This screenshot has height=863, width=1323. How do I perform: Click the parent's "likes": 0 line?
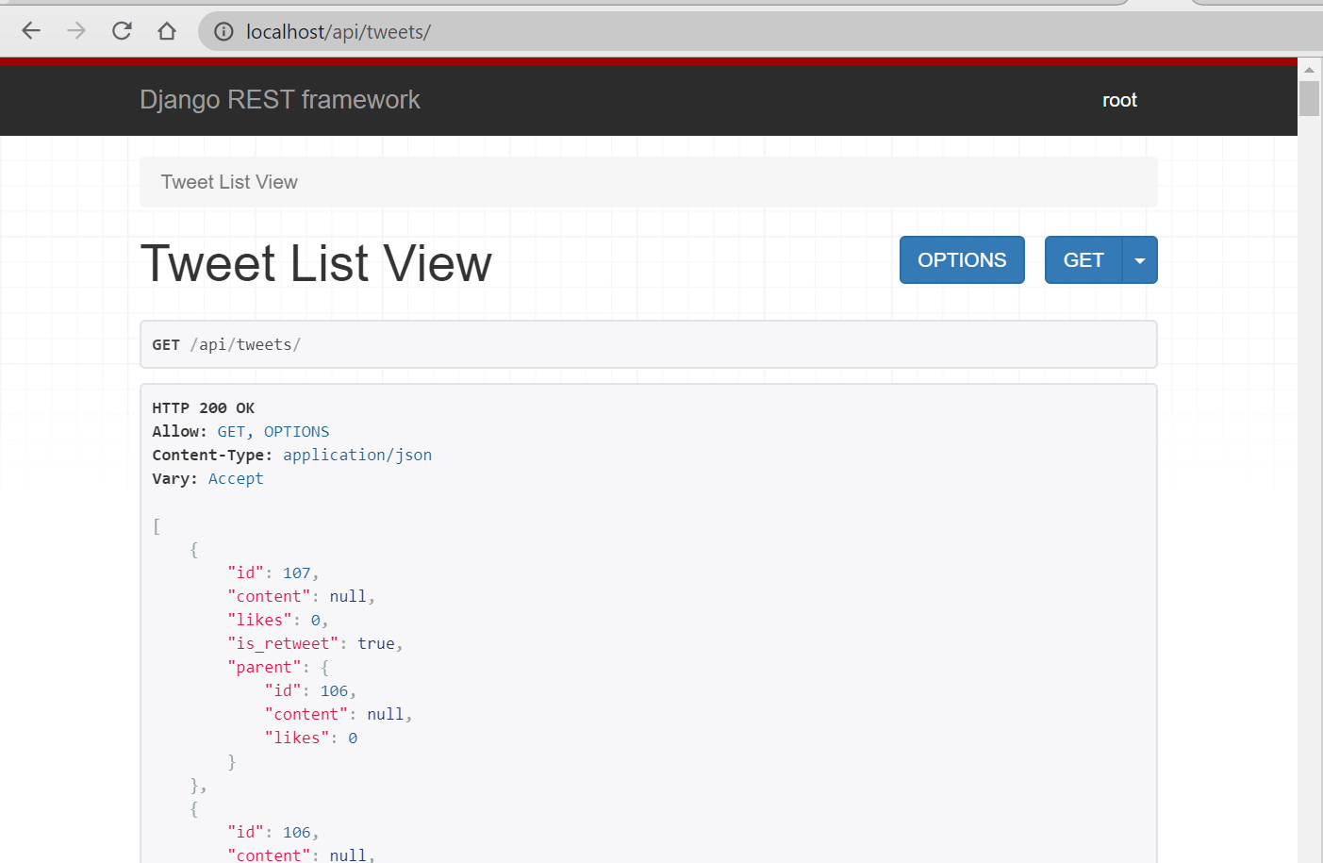click(x=311, y=738)
